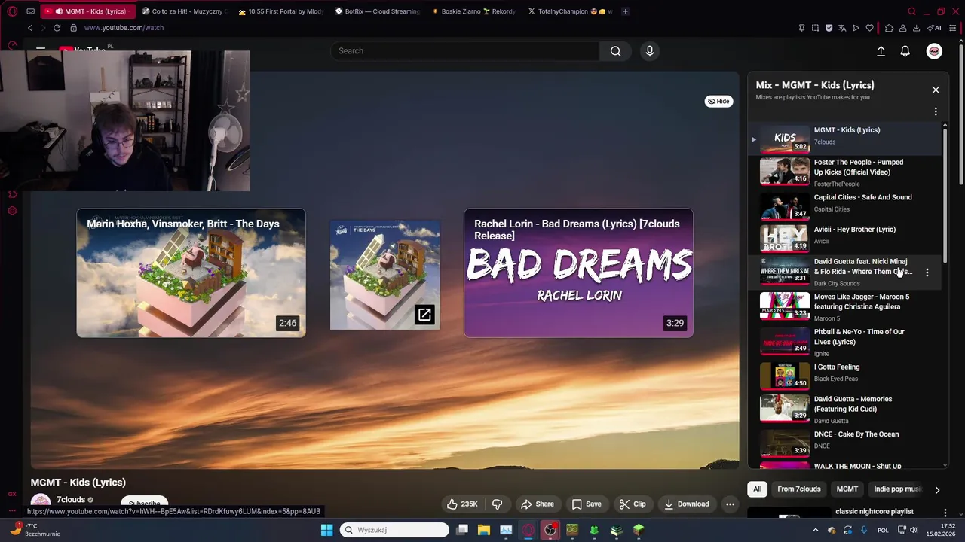Image resolution: width=965 pixels, height=542 pixels.
Task: Click the browser reload button
Action: (x=57, y=28)
